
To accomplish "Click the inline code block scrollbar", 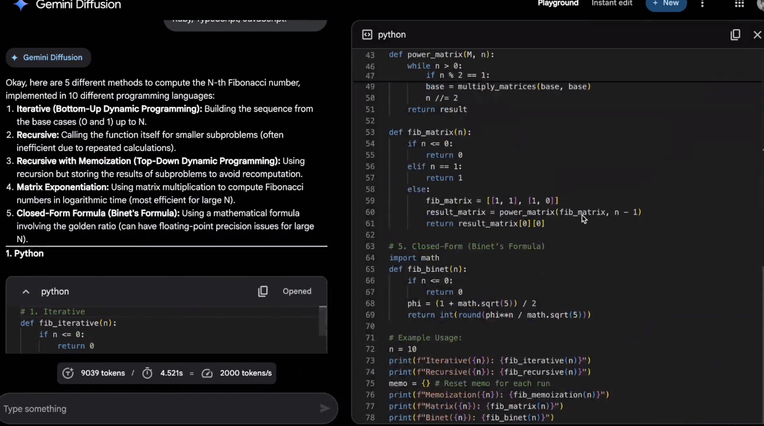I will (x=323, y=322).
